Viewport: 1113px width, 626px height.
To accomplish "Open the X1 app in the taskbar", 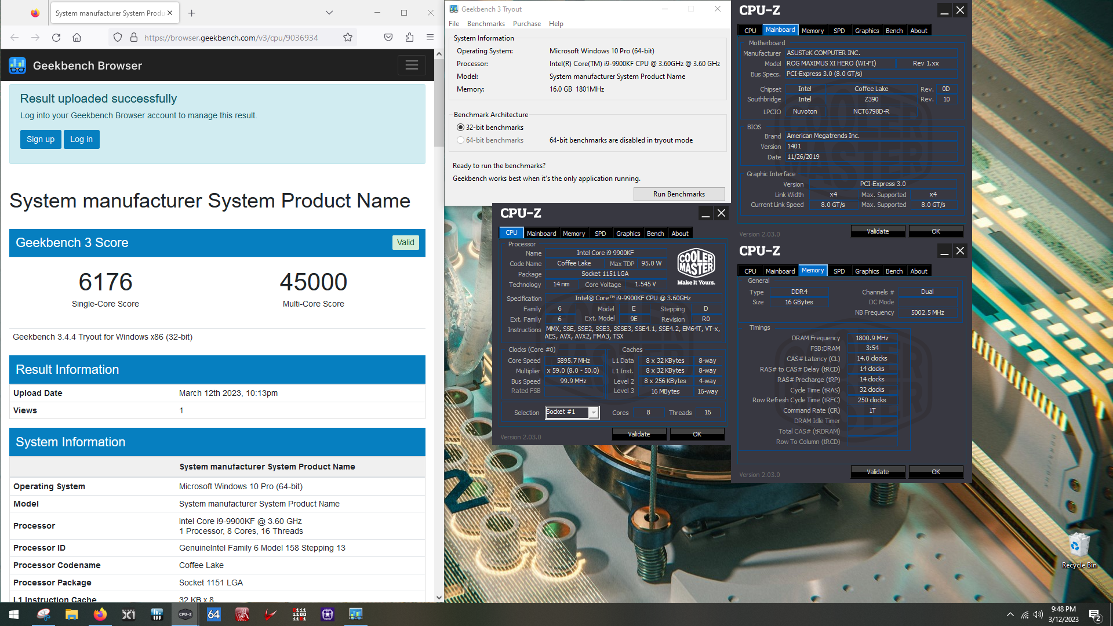I will point(129,614).
